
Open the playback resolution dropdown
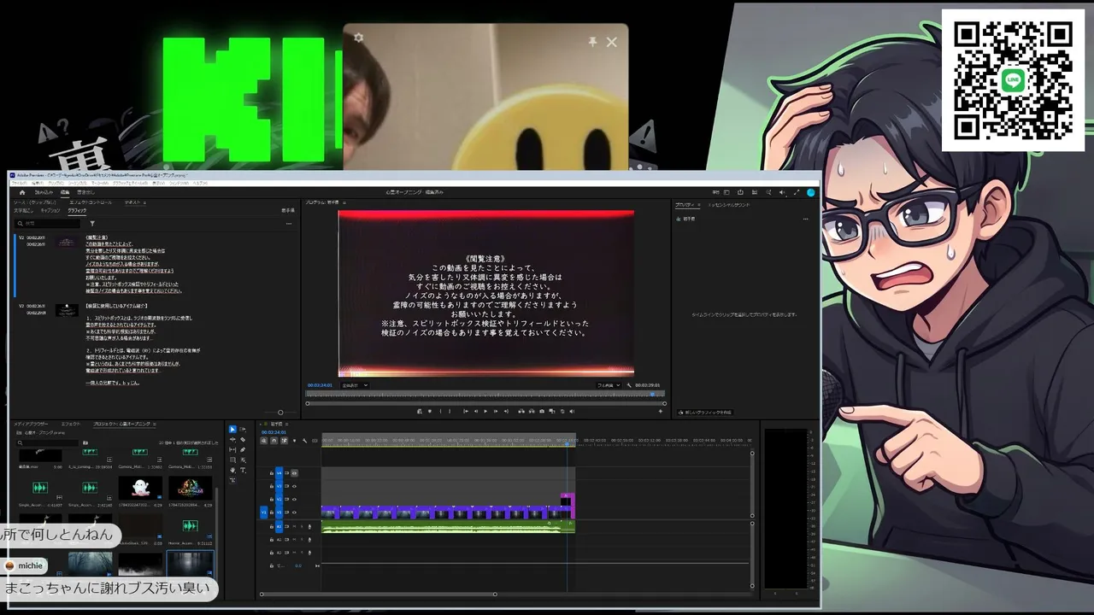pos(609,385)
